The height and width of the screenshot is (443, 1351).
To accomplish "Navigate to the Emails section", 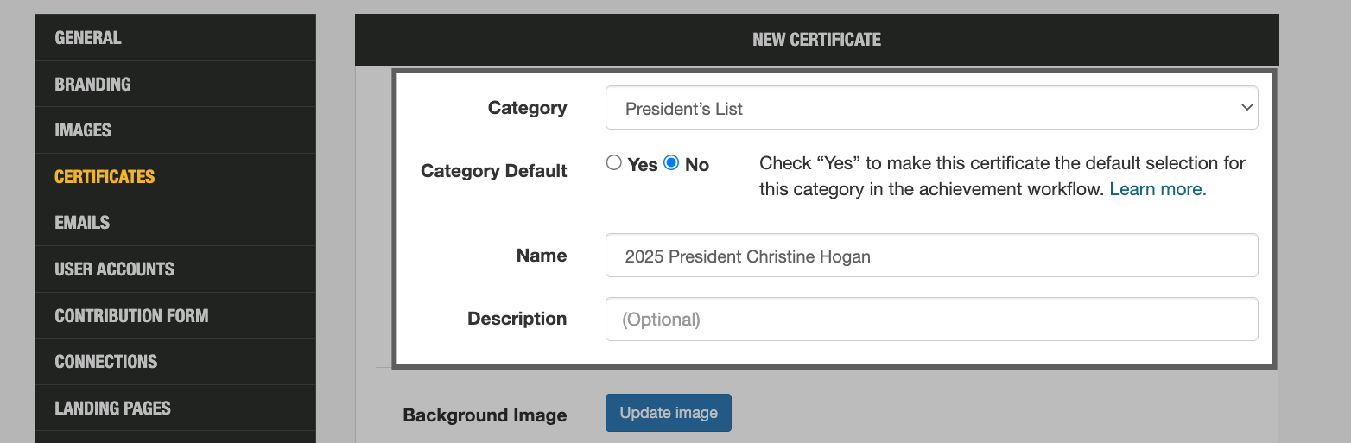I will [82, 223].
